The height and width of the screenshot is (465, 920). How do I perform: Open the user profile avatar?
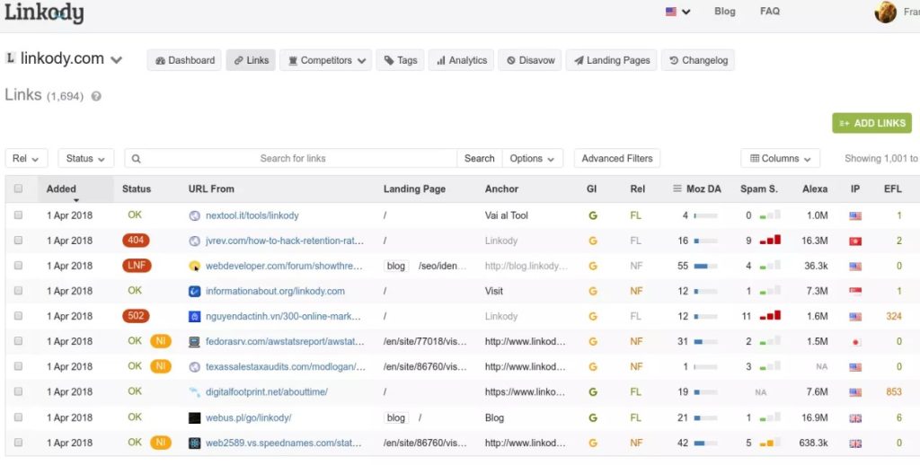click(x=885, y=12)
